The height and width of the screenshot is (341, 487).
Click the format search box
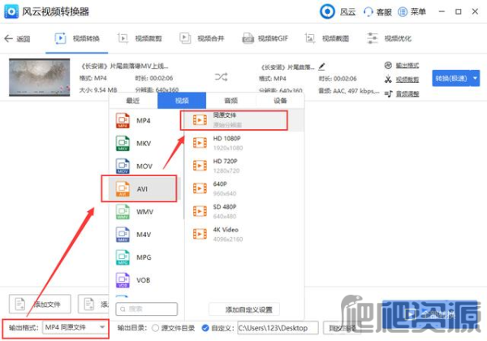pyautogui.click(x=147, y=309)
